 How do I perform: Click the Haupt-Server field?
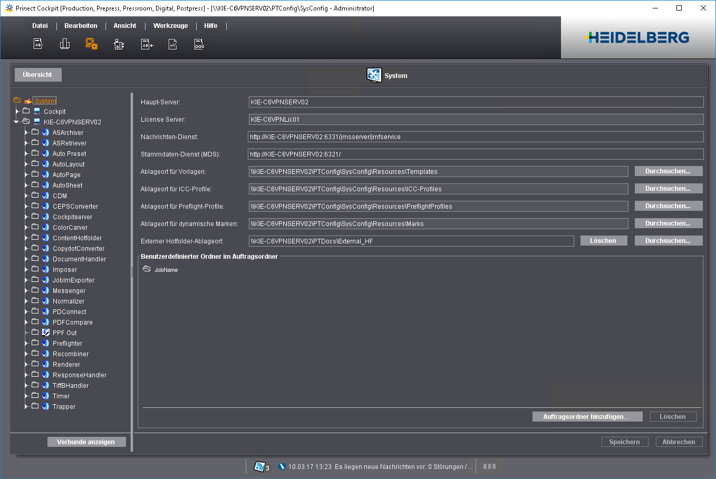click(476, 102)
